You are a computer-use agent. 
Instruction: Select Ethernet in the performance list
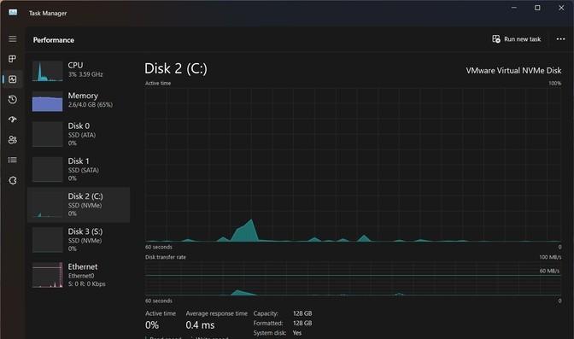79,275
